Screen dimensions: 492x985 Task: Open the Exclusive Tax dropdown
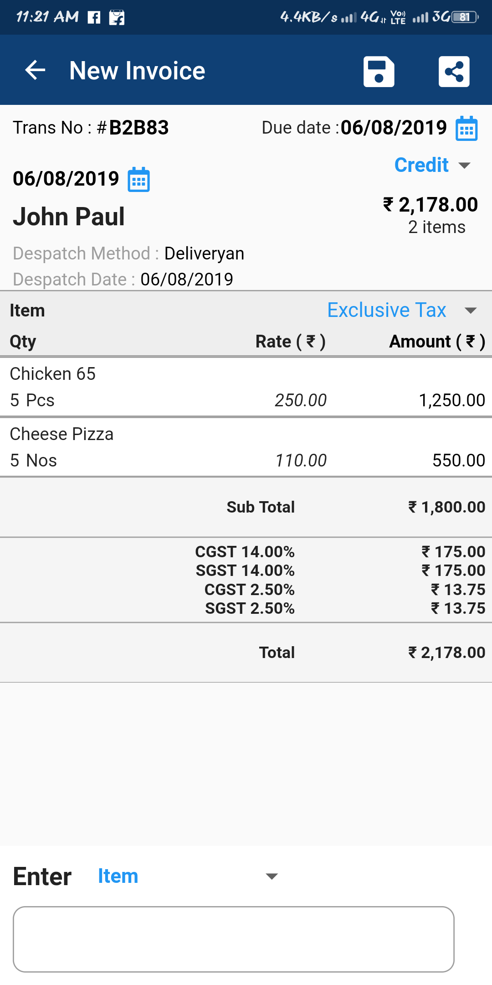pyautogui.click(x=401, y=311)
